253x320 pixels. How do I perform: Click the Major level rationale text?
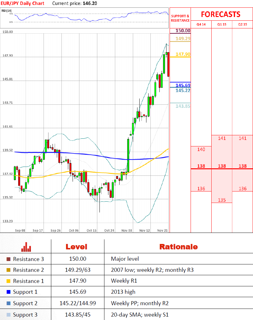[x=125, y=259]
